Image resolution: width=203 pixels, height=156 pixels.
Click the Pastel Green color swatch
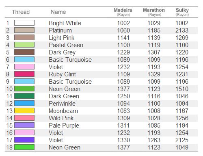(x=24, y=45)
